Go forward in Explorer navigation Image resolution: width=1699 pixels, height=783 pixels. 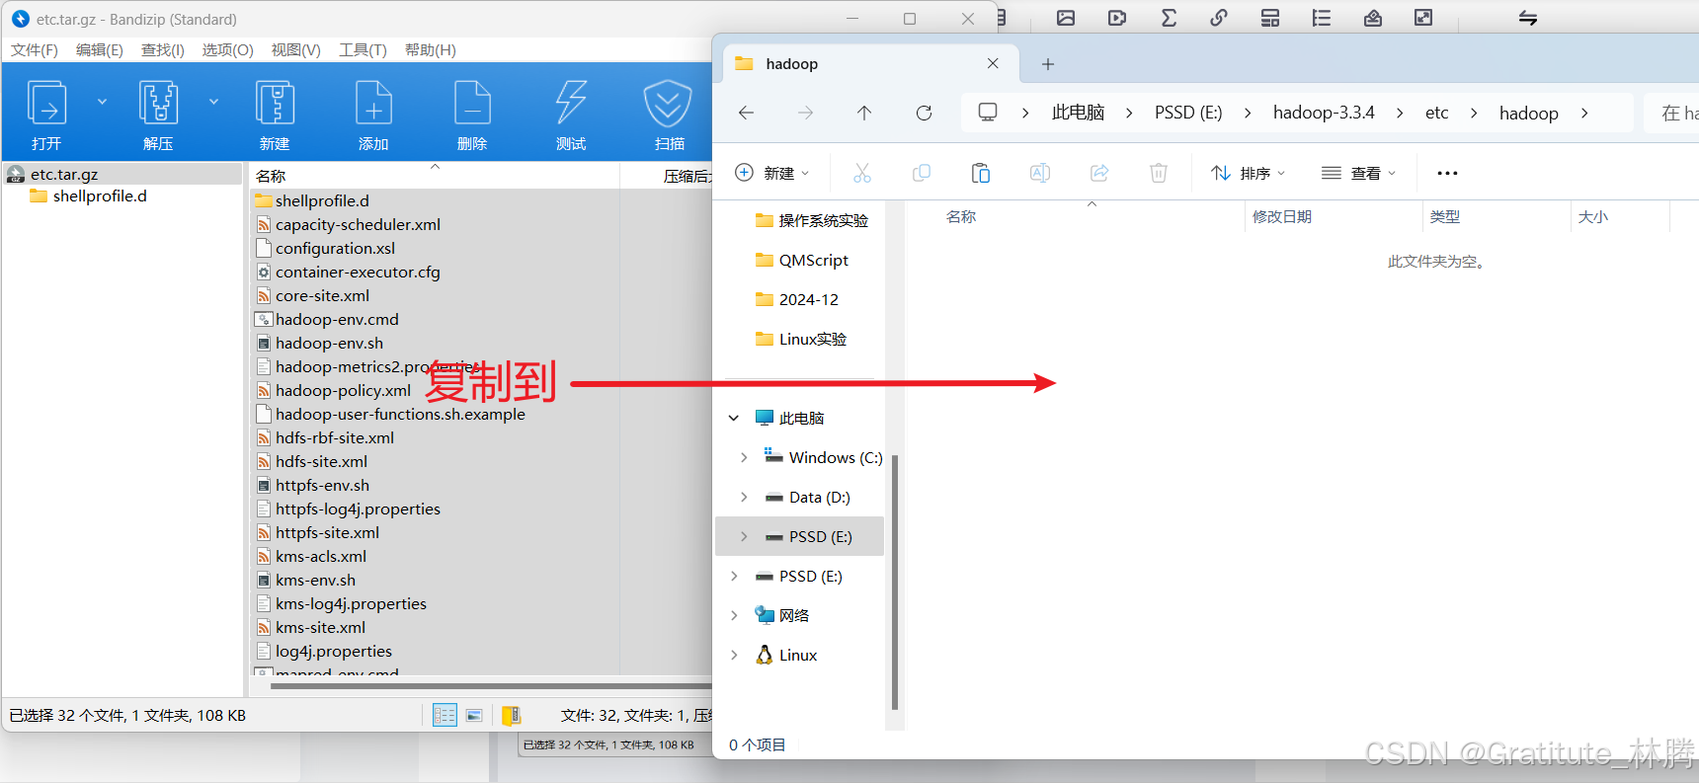tap(805, 113)
